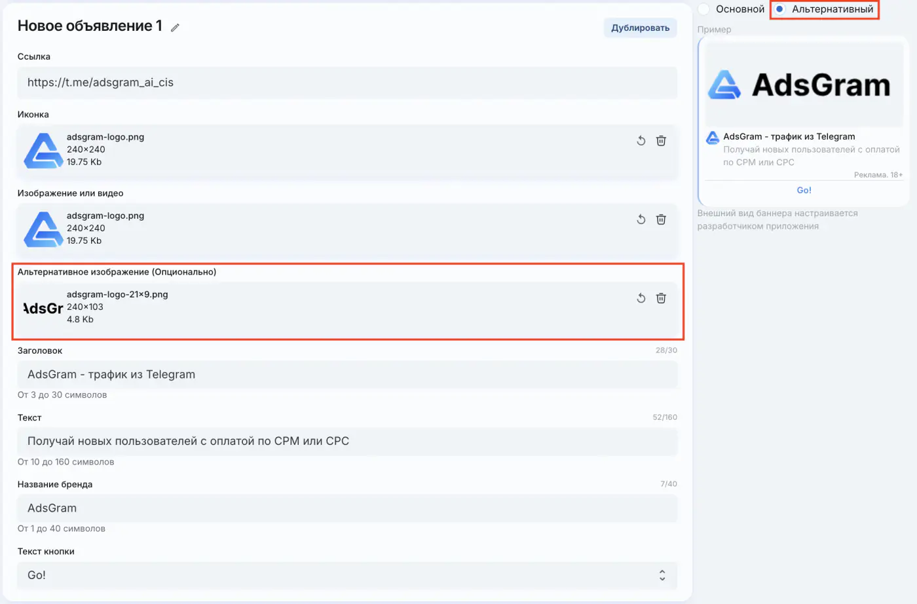917x604 pixels.
Task: Click the Дублировать button
Action: point(640,28)
